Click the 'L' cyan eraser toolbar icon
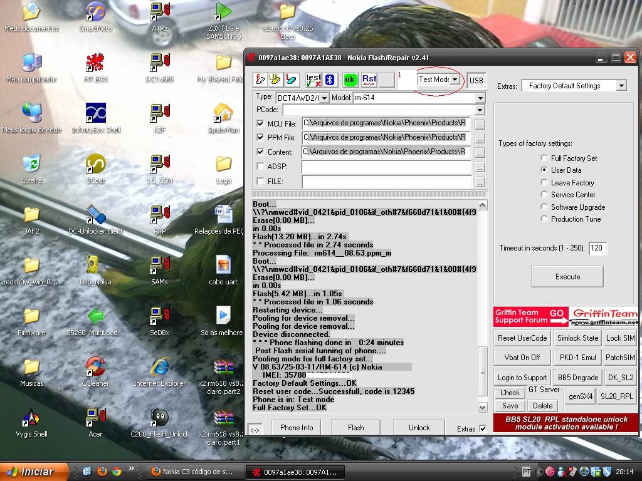Image resolution: width=642 pixels, height=481 pixels. pos(292,80)
